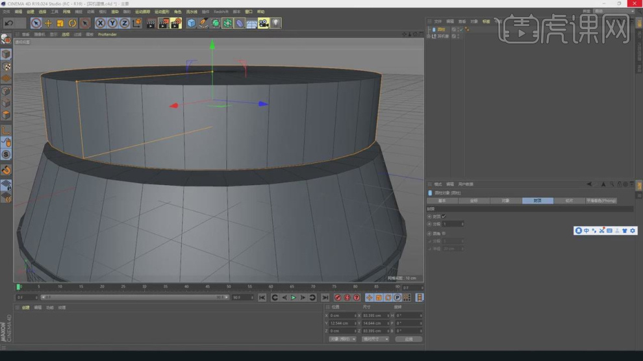Viewport: 643px width, 361px height.
Task: Toggle the 封顶 caps checkbox
Action: pyautogui.click(x=444, y=216)
